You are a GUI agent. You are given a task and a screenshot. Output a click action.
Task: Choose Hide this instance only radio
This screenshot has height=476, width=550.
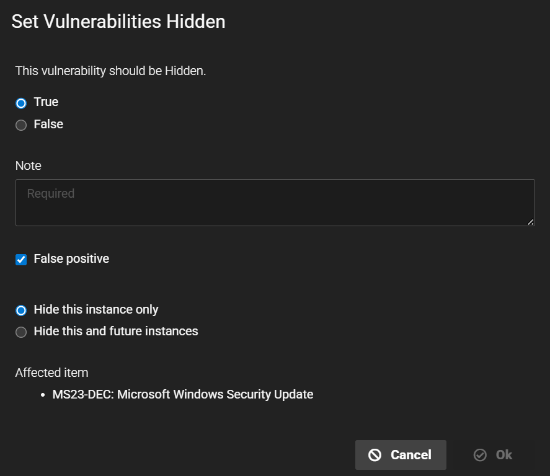(x=21, y=310)
